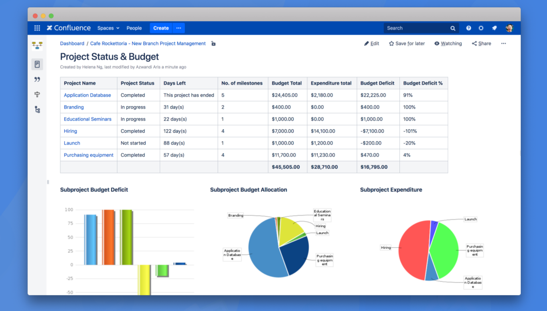Open the Branding project link
Viewport: 547px width, 311px height.
pyautogui.click(x=74, y=107)
